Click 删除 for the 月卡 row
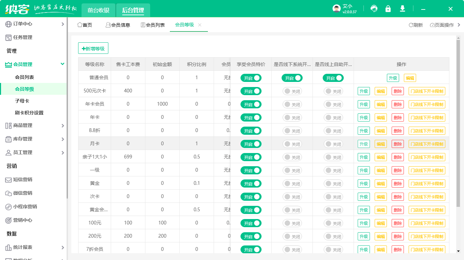Screen dimensions: 464x260 [397, 144]
